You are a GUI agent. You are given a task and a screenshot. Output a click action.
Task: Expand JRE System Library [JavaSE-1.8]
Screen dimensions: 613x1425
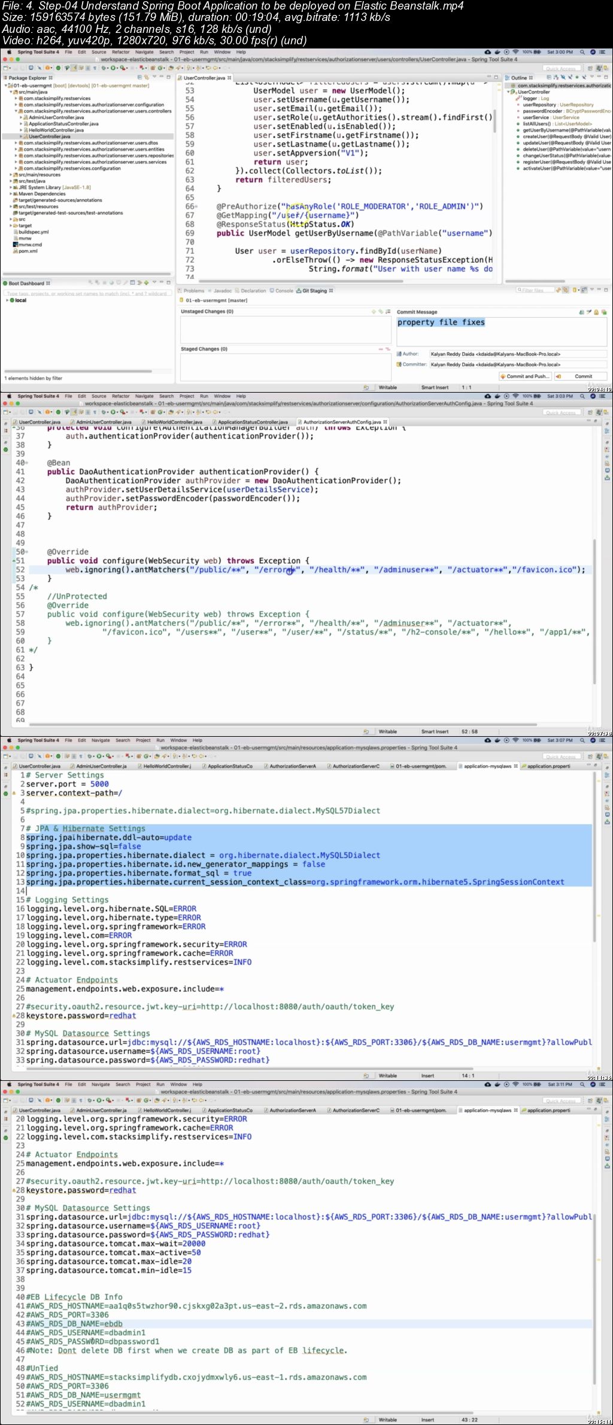[11, 187]
